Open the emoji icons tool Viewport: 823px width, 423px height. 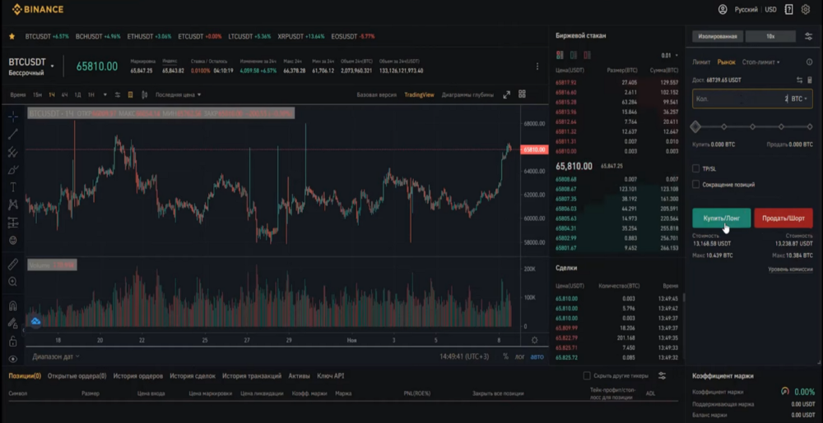click(13, 241)
